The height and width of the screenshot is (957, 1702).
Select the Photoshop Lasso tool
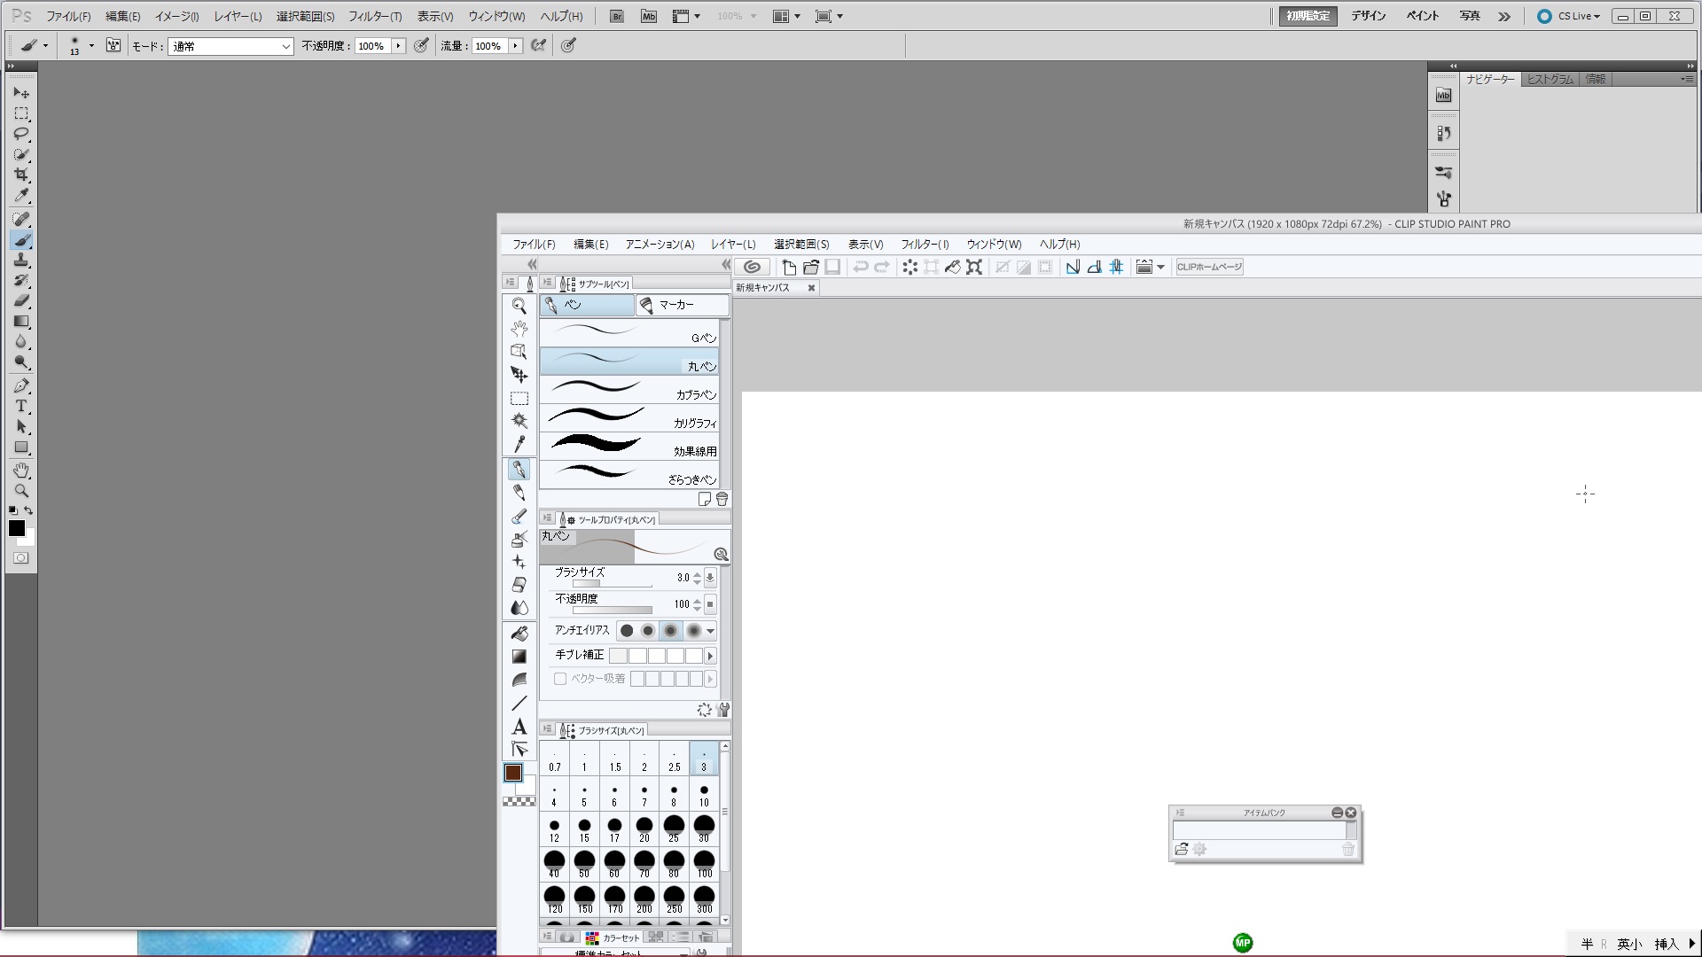21,134
